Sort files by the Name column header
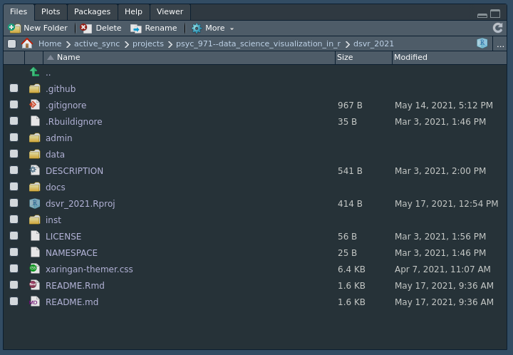513x355 pixels. (x=68, y=57)
